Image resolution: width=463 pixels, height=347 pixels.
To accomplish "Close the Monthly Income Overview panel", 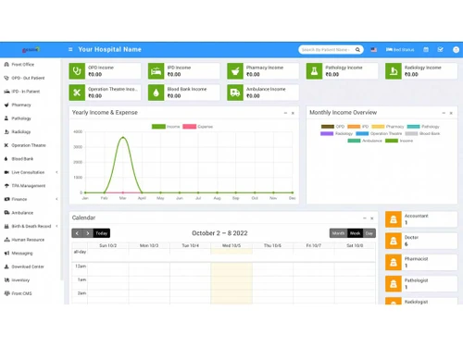I will [x=451, y=113].
